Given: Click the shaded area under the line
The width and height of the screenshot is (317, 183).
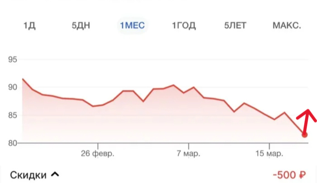Looking at the screenshot, I should pos(141,121).
